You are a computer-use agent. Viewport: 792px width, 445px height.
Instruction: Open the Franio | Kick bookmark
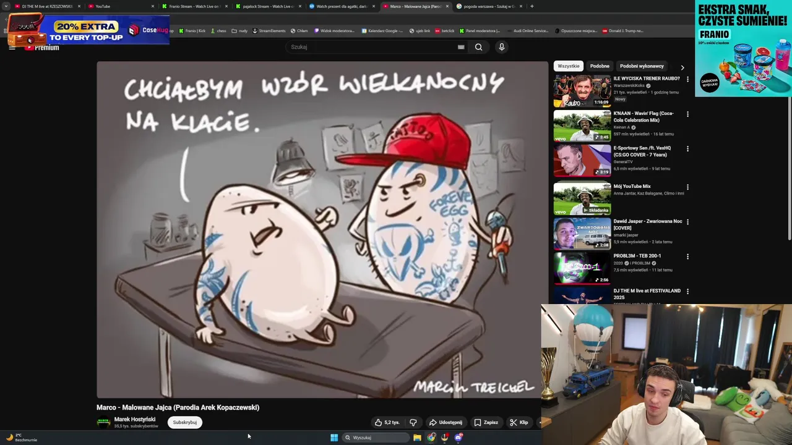click(192, 31)
